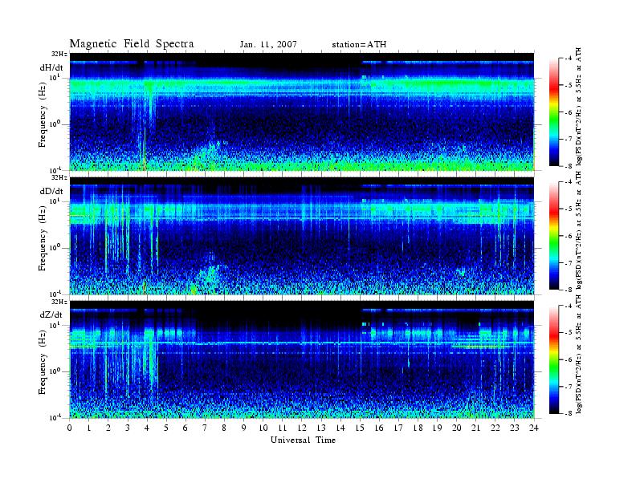Image resolution: width=636 pixels, height=491 pixels.
Task: Click hour tick "12" on Universal Time axis
Action: [302, 428]
